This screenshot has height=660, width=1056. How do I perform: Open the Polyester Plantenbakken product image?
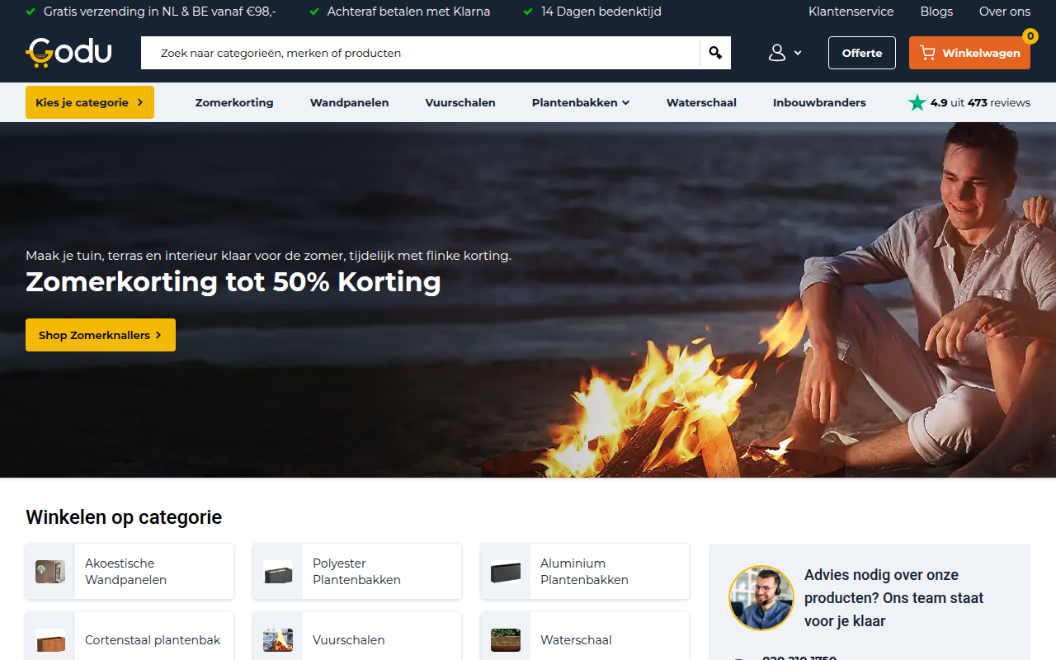tap(278, 571)
